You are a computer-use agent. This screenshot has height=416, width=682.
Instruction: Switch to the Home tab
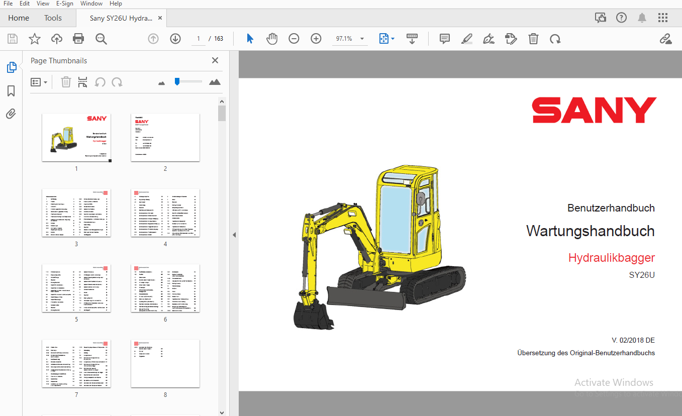19,18
